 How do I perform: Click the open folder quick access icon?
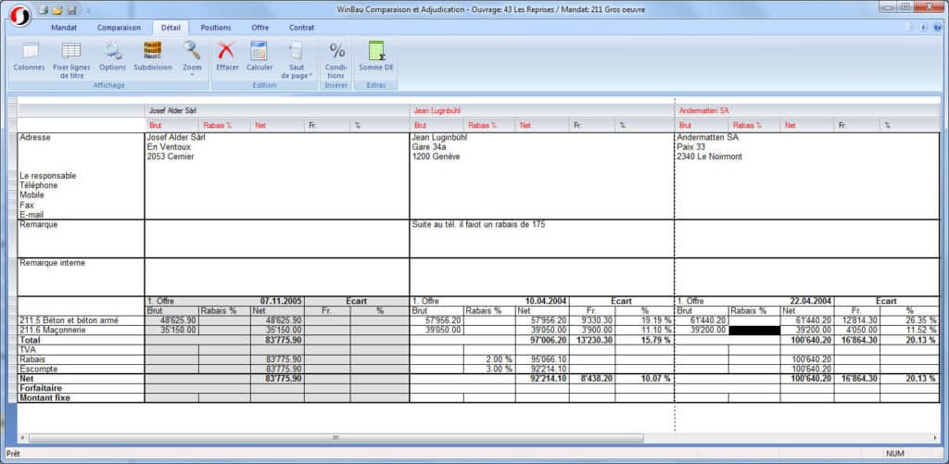(57, 10)
